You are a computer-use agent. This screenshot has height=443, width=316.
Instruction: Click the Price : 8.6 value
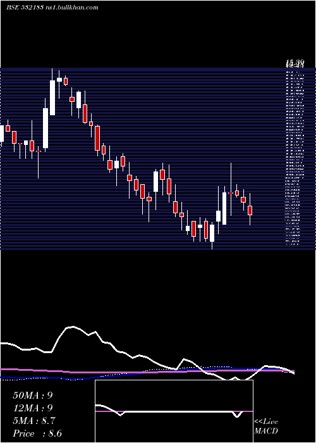[x=37, y=434]
